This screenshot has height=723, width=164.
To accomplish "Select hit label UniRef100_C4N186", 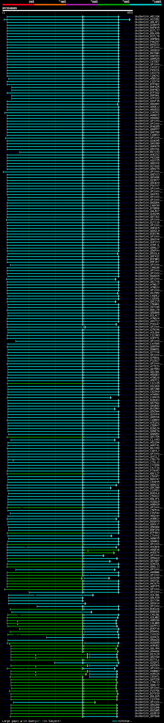I will click(x=147, y=268).
